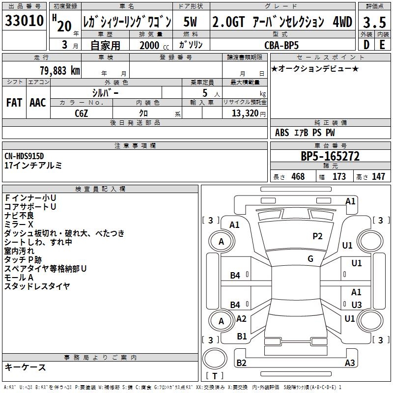Click the B2 mark on rear bumper
Image resolution: width=393 pixels, height=393 pixels.
(x=241, y=363)
